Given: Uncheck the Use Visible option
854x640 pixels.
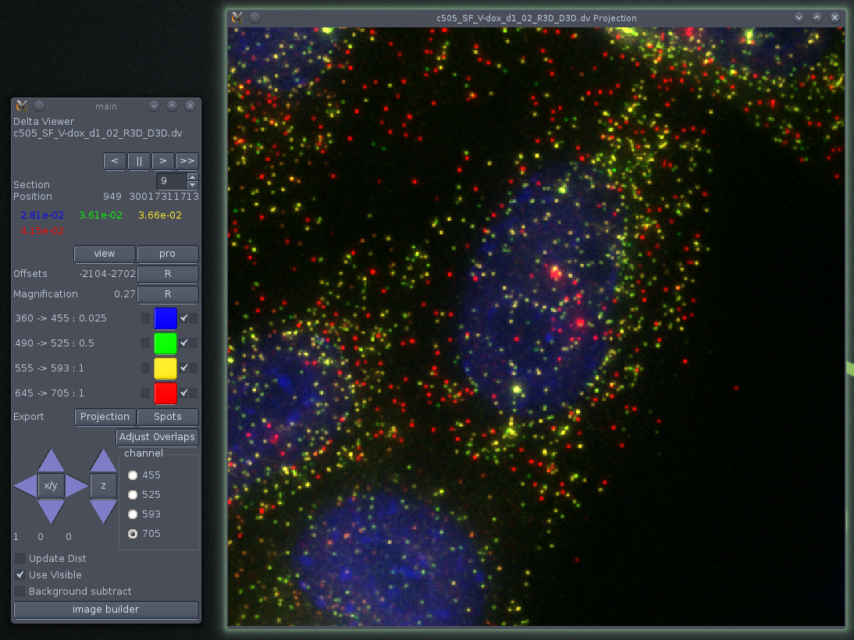Looking at the screenshot, I should tap(20, 575).
